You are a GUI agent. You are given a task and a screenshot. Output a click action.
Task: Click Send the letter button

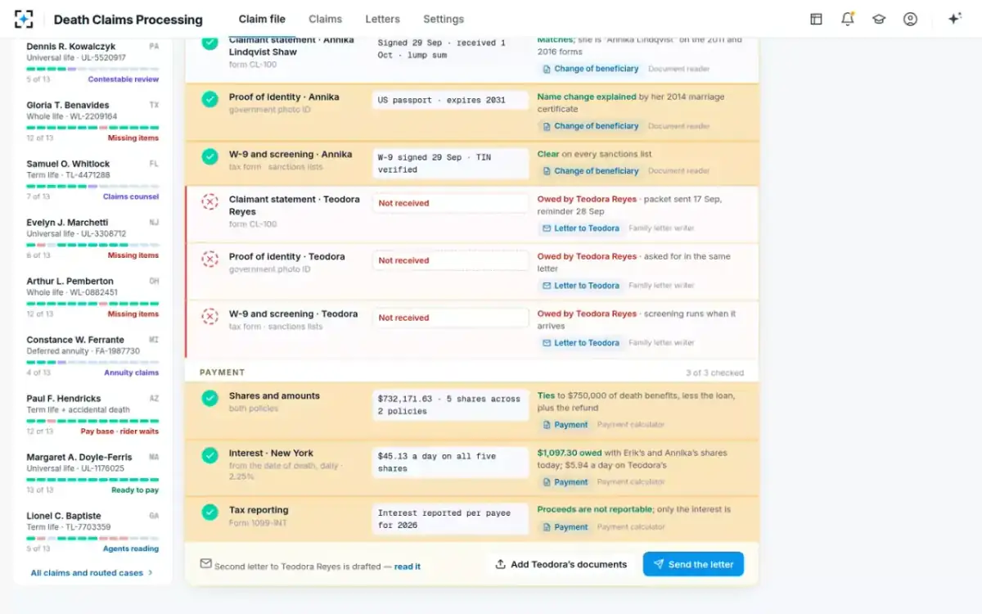(693, 564)
